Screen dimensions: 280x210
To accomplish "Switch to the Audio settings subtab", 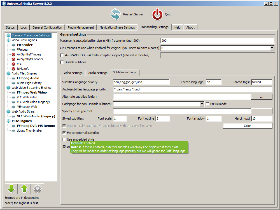I will pyautogui.click(x=98, y=73).
